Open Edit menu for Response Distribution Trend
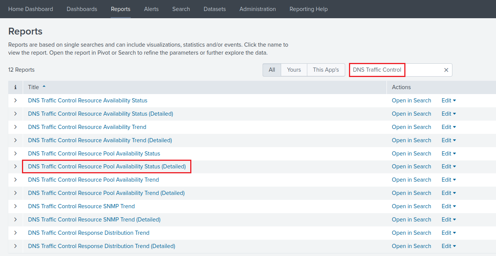Image resolution: width=496 pixels, height=256 pixels. (x=449, y=233)
